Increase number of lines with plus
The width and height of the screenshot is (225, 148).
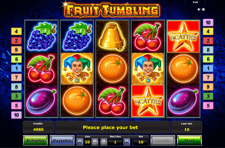coord(95,142)
